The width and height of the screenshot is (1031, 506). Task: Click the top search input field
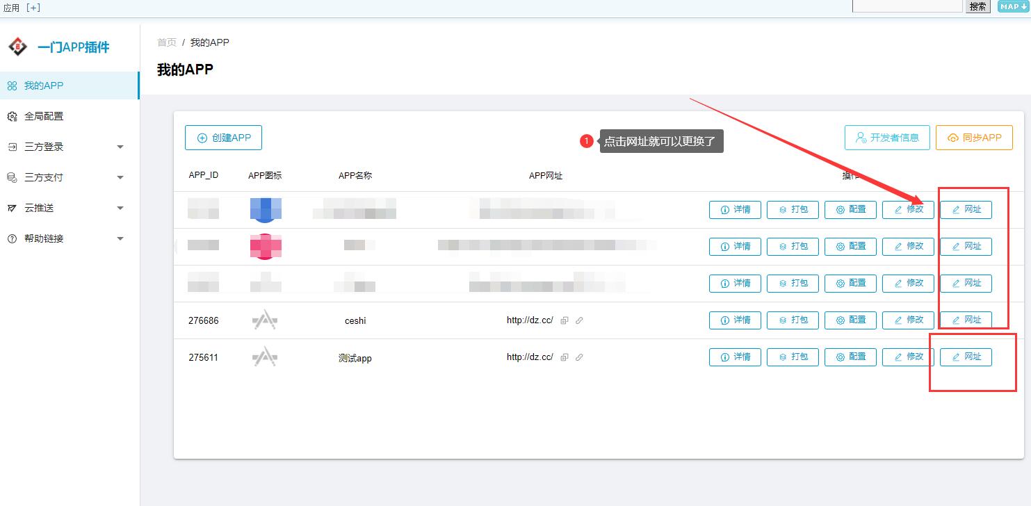(x=907, y=6)
